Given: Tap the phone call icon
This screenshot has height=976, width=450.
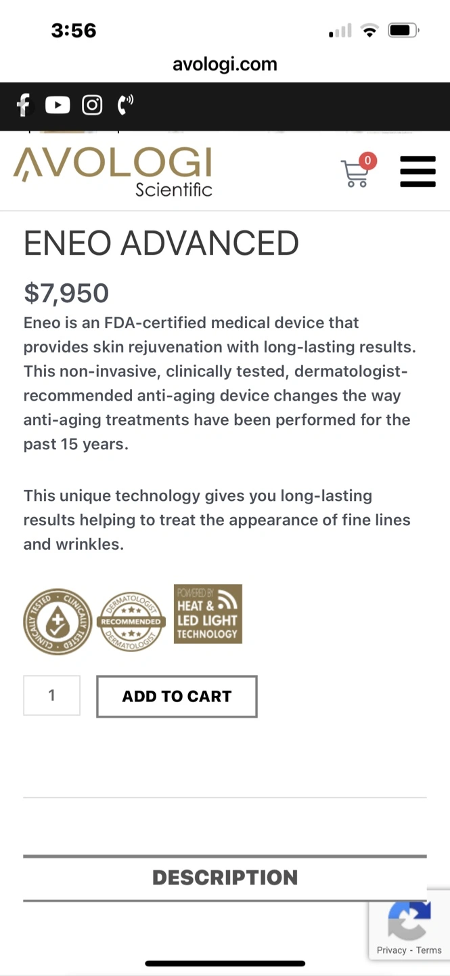Looking at the screenshot, I should click(x=125, y=105).
